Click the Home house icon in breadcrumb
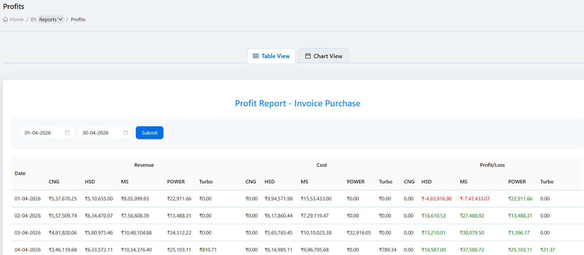The width and height of the screenshot is (584, 255). point(5,19)
